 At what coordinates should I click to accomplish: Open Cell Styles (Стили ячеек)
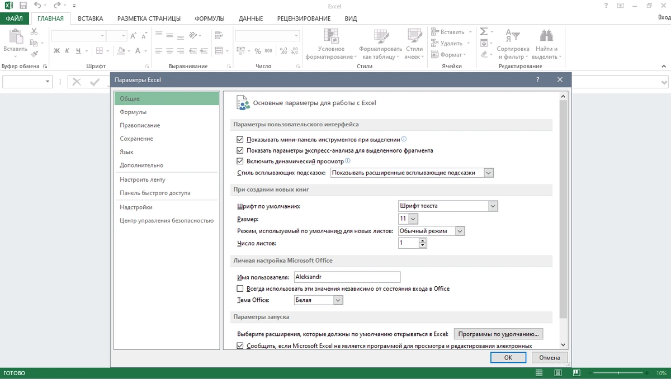(414, 44)
